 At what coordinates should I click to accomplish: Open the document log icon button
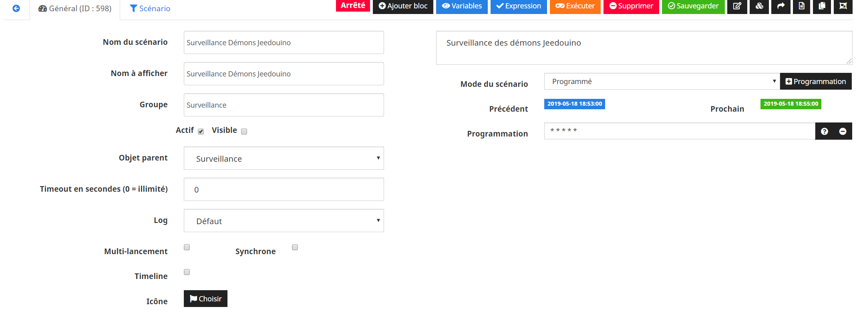click(x=802, y=6)
